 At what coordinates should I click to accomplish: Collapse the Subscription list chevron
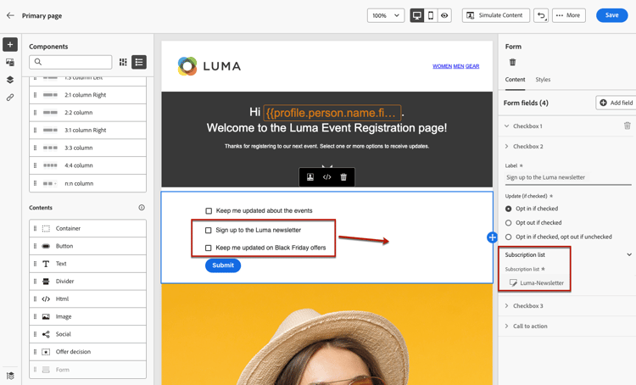coord(629,254)
